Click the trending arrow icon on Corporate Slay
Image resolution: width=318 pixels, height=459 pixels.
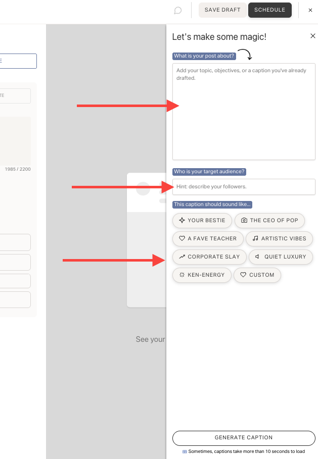click(x=181, y=257)
